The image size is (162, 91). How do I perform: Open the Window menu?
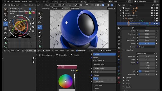tap(25, 2)
